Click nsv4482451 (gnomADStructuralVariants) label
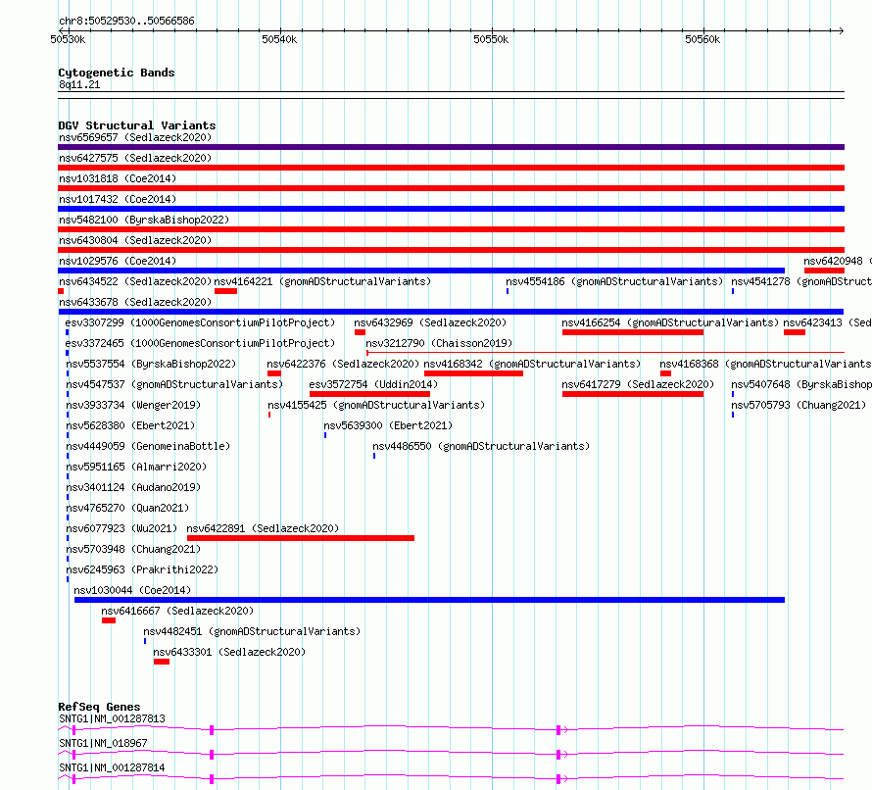The image size is (872, 790). pos(252,631)
